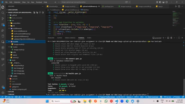The width and height of the screenshot is (185, 104).
Task: Open the File menu
Action: (x=6, y=2)
